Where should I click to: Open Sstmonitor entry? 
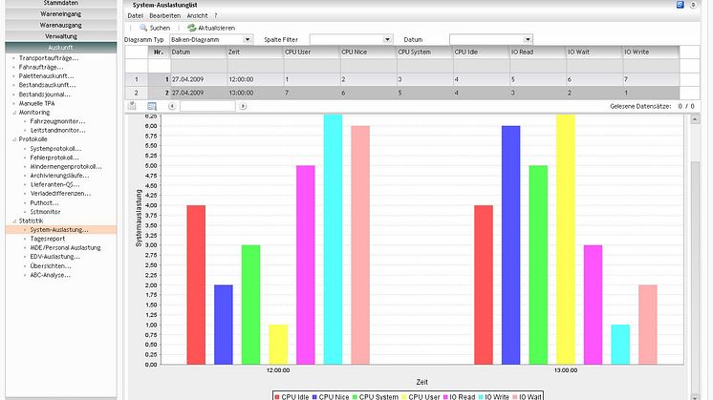pyautogui.click(x=46, y=212)
